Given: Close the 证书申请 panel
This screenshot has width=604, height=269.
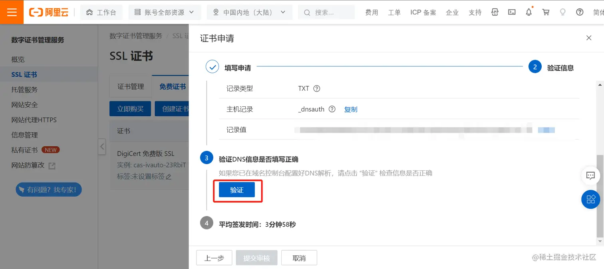Looking at the screenshot, I should pos(589,38).
